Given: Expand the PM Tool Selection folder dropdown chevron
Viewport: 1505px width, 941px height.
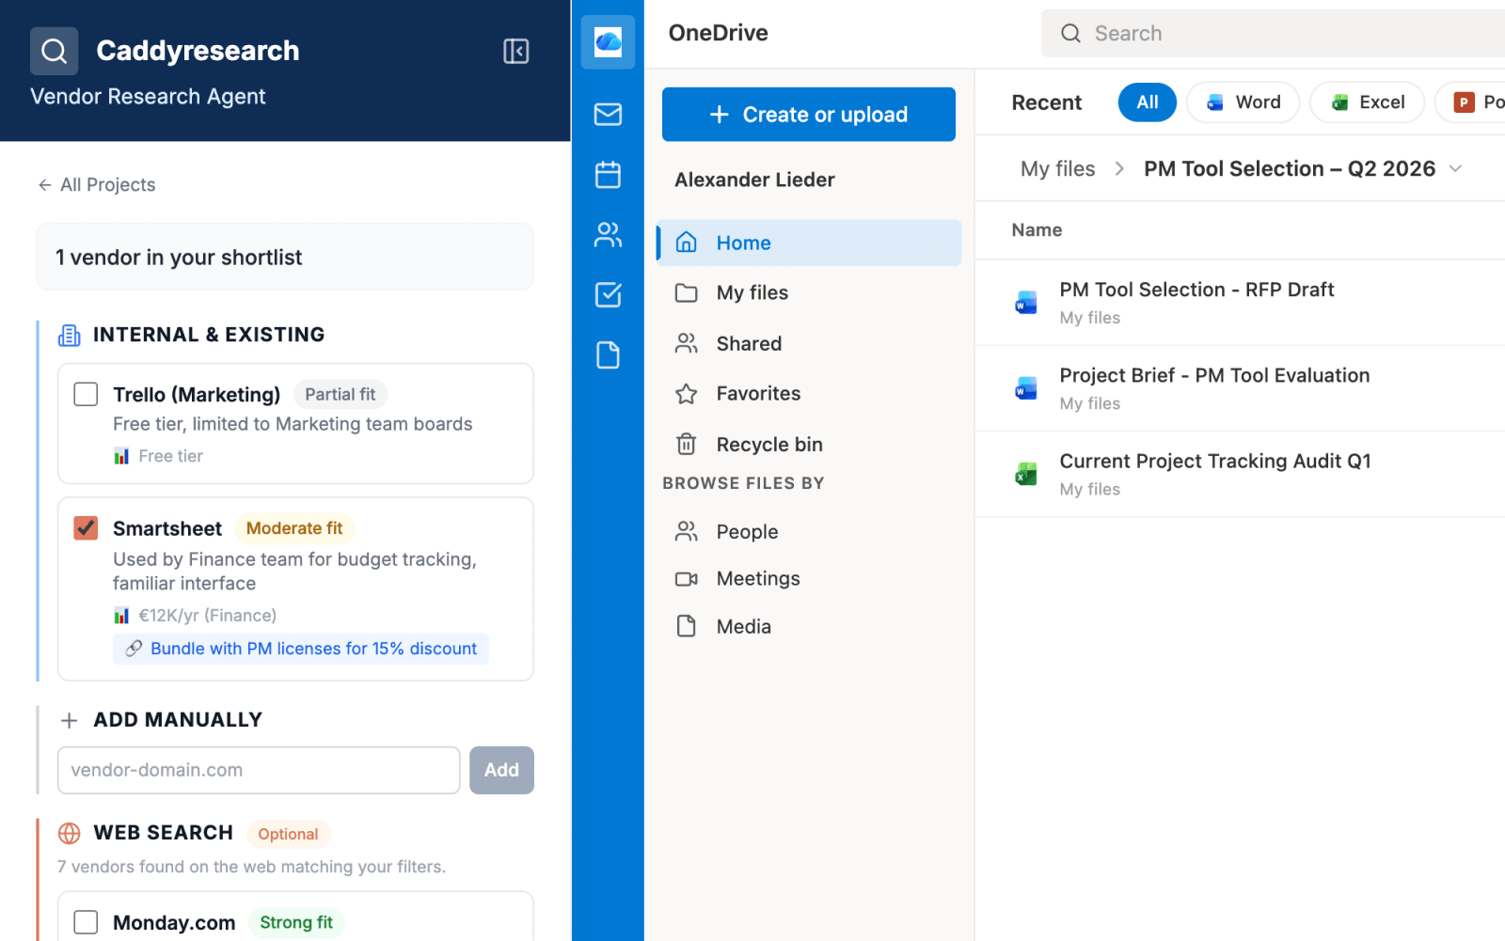Looking at the screenshot, I should (x=1455, y=169).
